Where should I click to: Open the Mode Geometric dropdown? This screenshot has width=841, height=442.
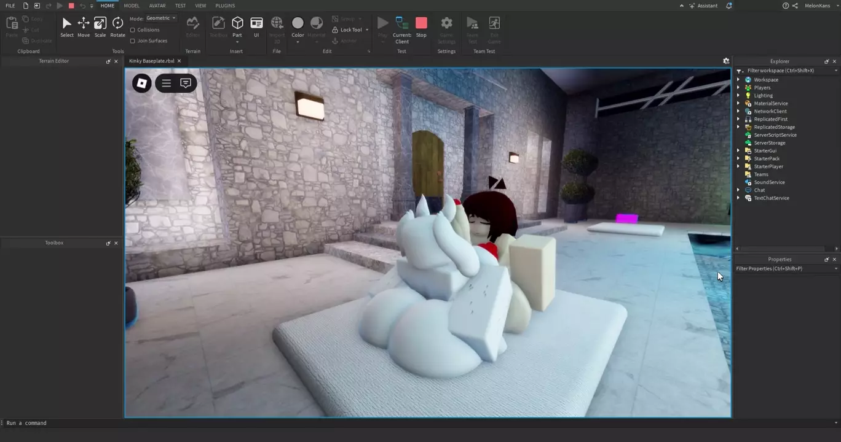pos(161,18)
